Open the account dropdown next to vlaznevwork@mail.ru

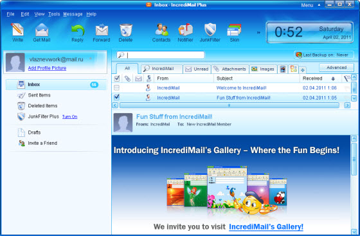91,59
